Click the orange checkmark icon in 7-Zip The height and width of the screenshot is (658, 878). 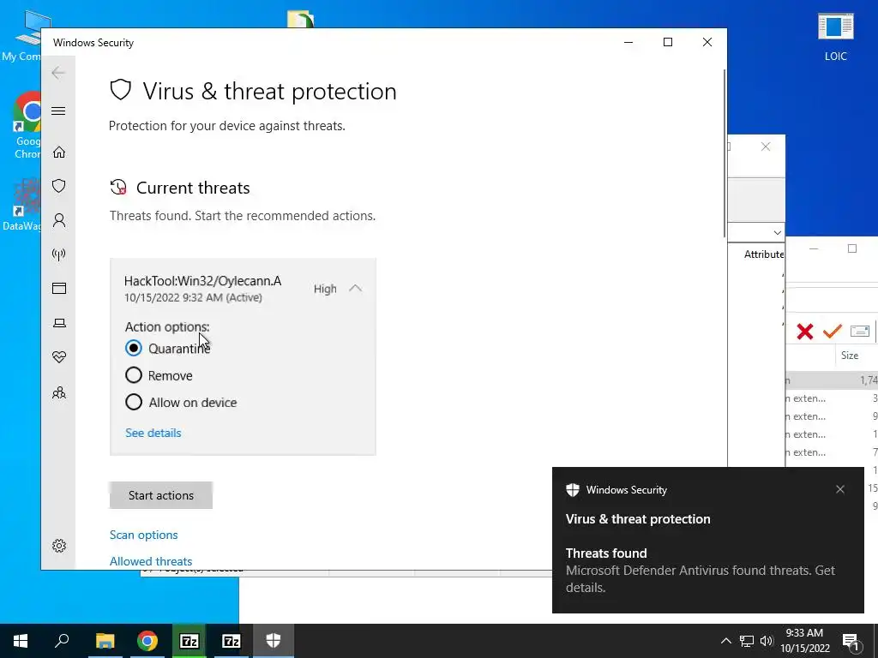tap(832, 332)
